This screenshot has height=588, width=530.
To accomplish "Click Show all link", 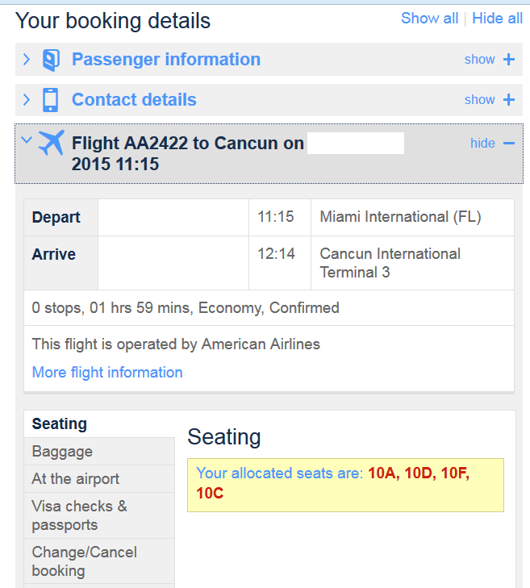I will click(429, 19).
